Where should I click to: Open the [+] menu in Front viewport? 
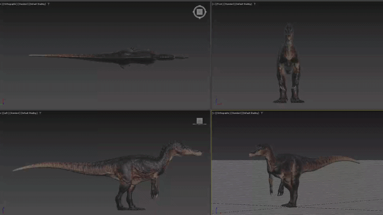point(214,4)
